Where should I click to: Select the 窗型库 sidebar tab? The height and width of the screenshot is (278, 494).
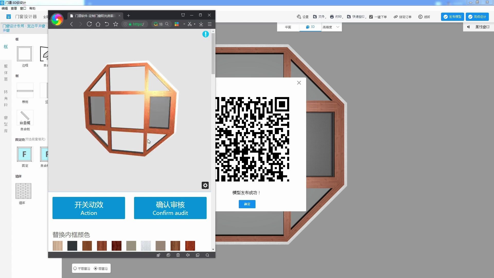pos(6,124)
